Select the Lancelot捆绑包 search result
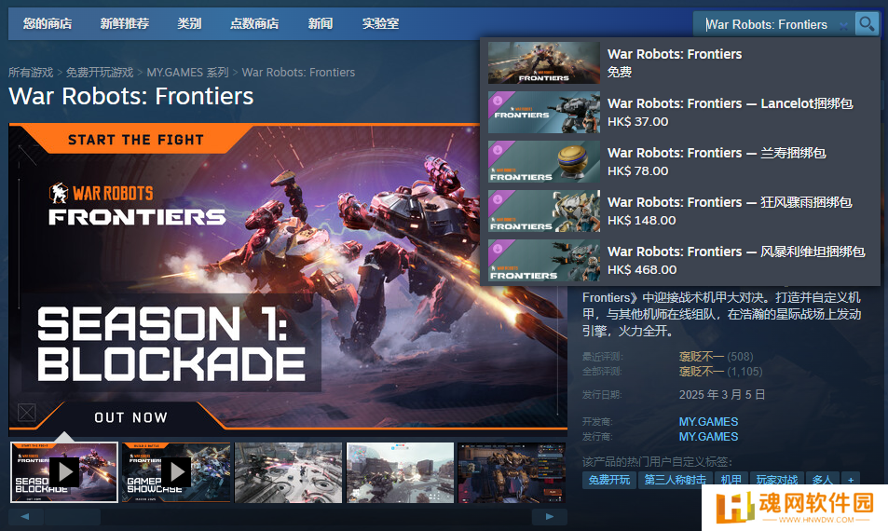The height and width of the screenshot is (531, 888). (x=679, y=112)
